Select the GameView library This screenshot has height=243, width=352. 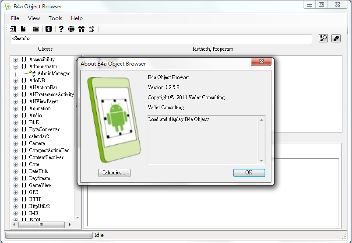click(40, 185)
